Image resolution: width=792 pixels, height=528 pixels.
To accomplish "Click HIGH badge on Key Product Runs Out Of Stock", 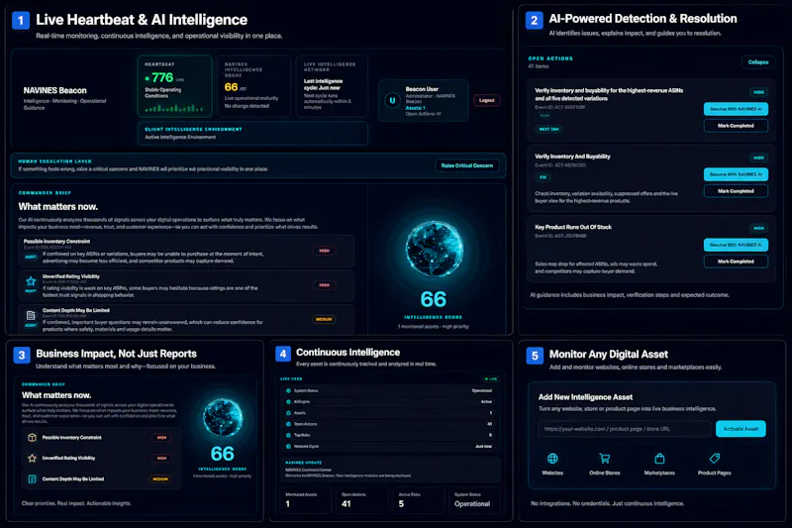I will pyautogui.click(x=758, y=229).
